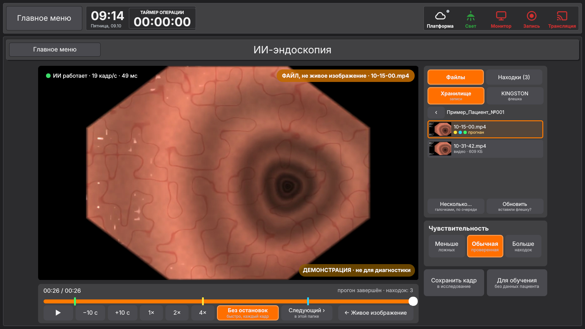Switch to KINGSTON флешка source tab

coord(515,96)
